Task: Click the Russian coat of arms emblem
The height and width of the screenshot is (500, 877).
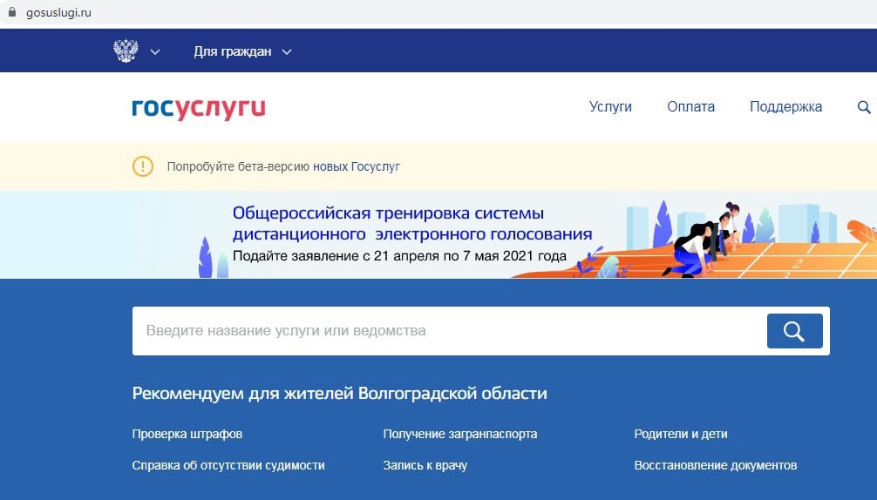Action: coord(126,51)
